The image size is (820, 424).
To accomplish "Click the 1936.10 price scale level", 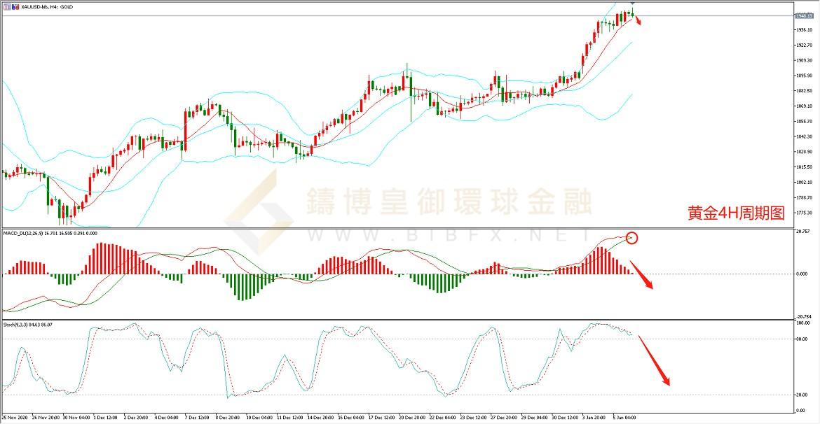I will [x=805, y=30].
